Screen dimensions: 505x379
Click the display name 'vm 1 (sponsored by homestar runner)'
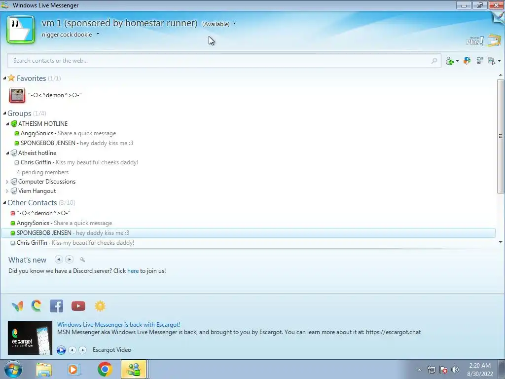[x=119, y=23]
